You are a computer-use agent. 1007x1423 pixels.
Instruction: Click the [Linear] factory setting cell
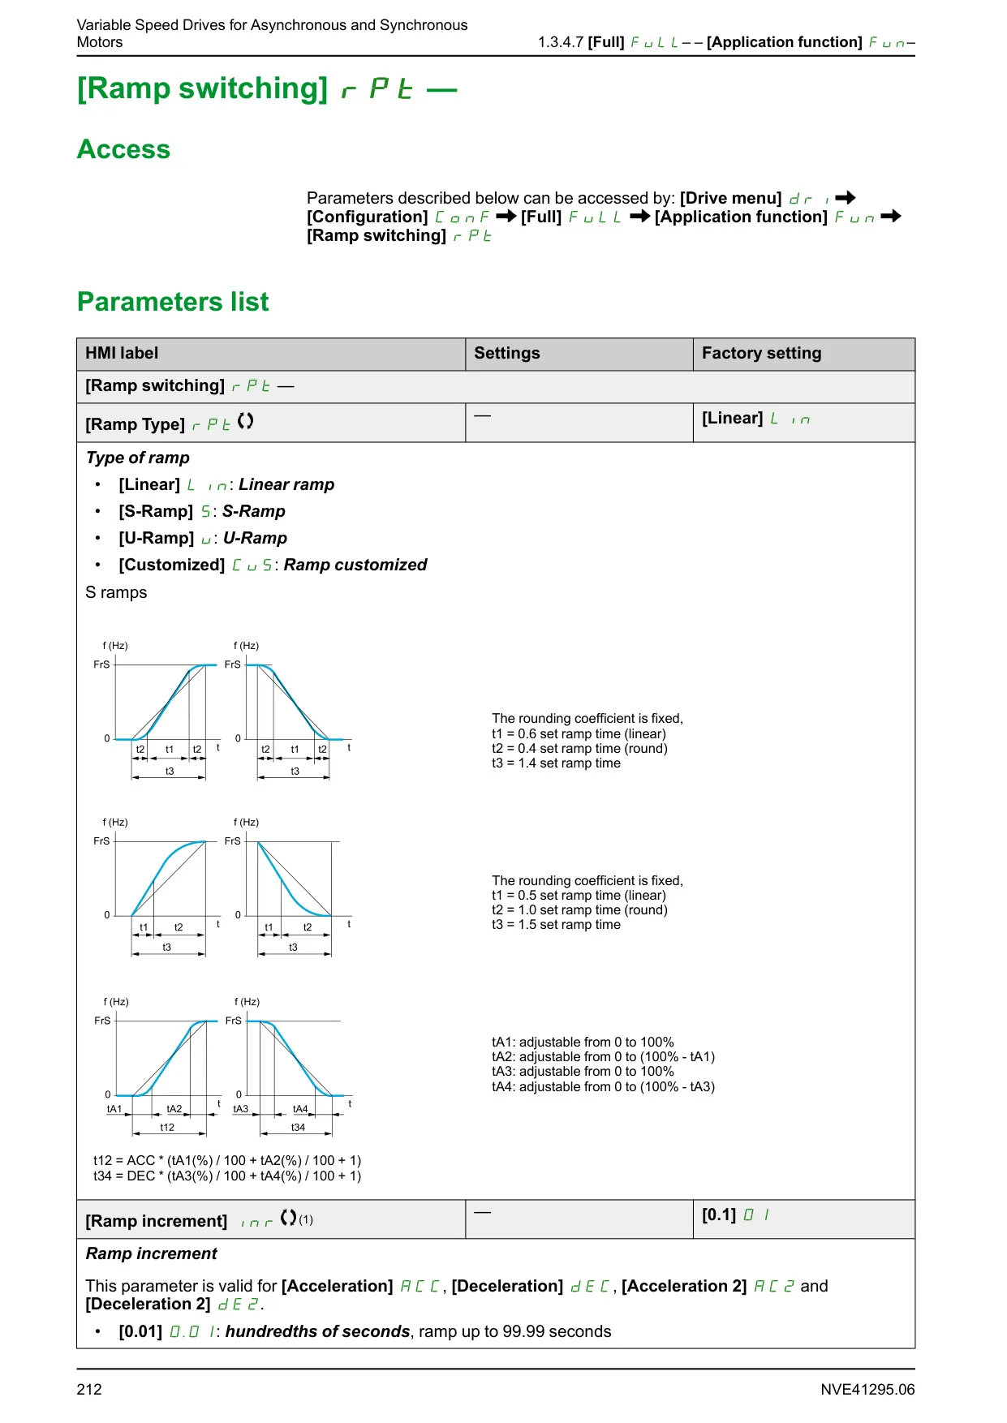click(804, 423)
